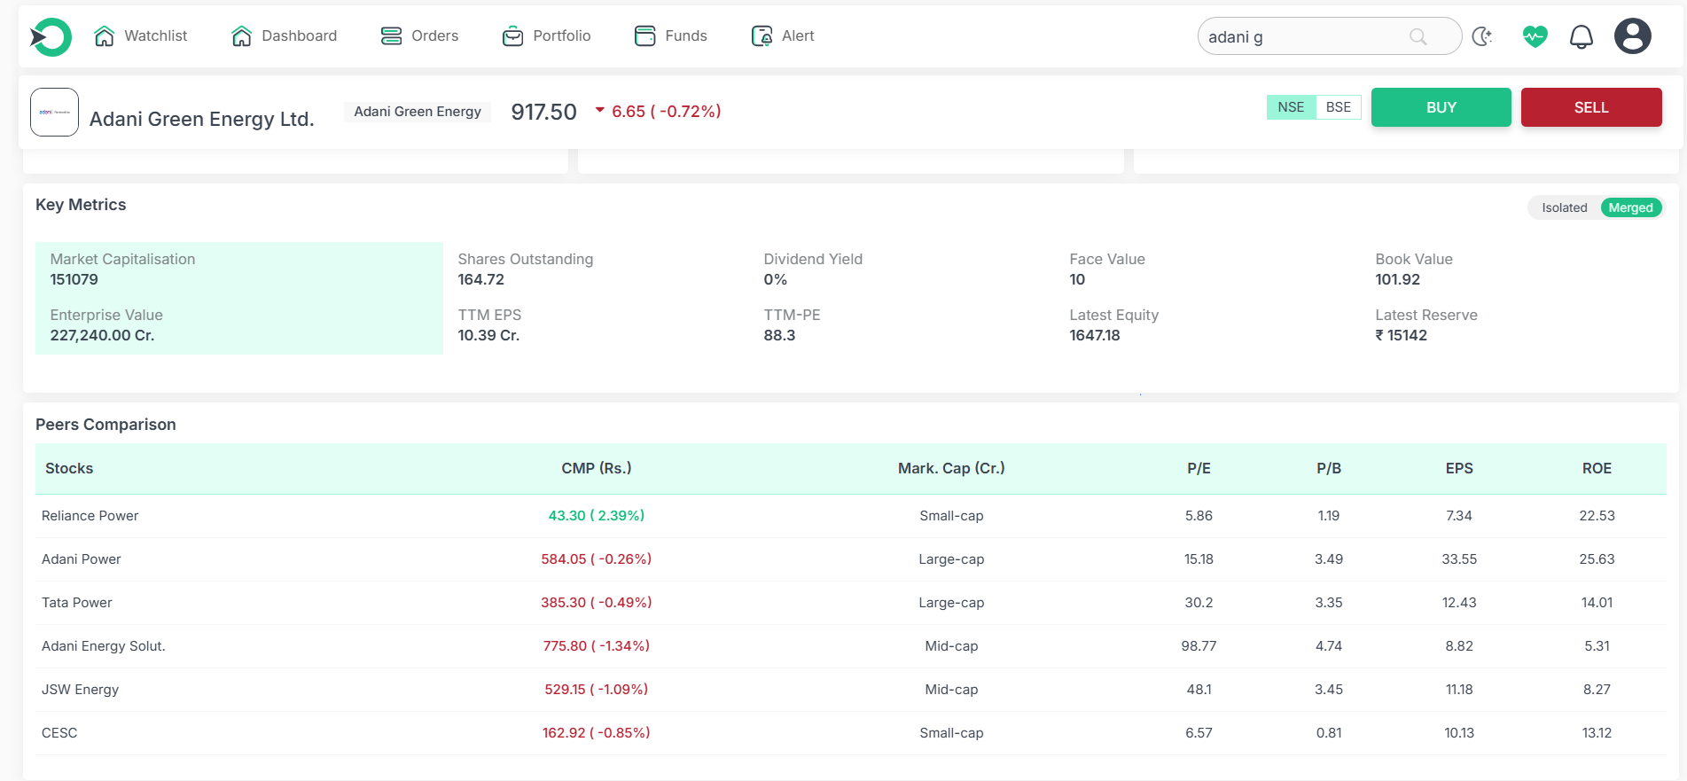Navigate to Portfolio
1687x781 pixels.
(546, 36)
